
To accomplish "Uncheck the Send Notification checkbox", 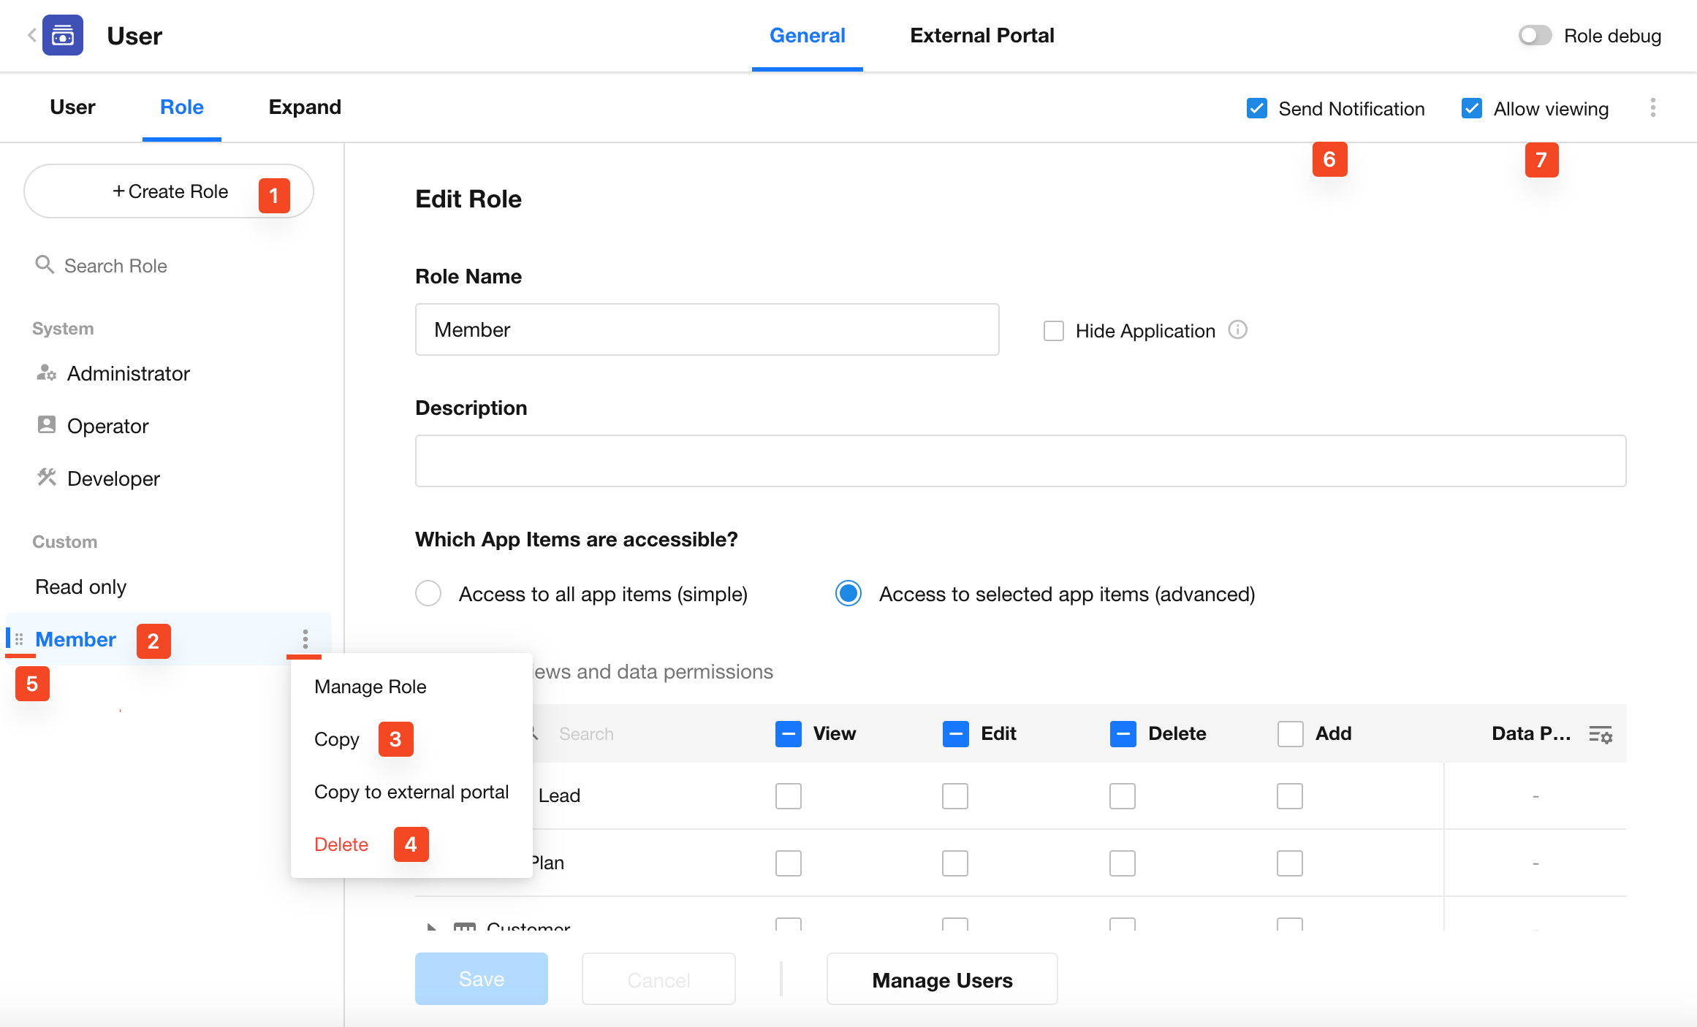I will 1256,109.
